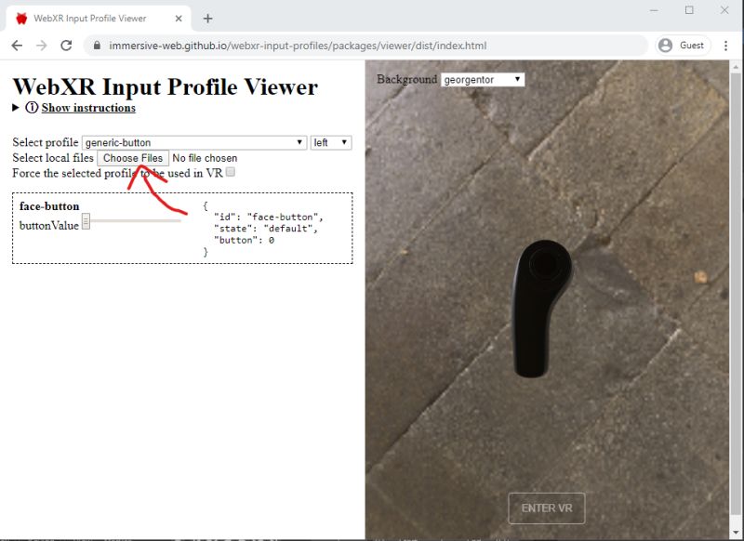Open Chrome's three-dot menu
The width and height of the screenshot is (744, 541).
point(726,45)
